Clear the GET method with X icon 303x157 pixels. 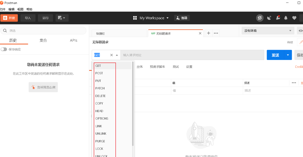point(112,55)
